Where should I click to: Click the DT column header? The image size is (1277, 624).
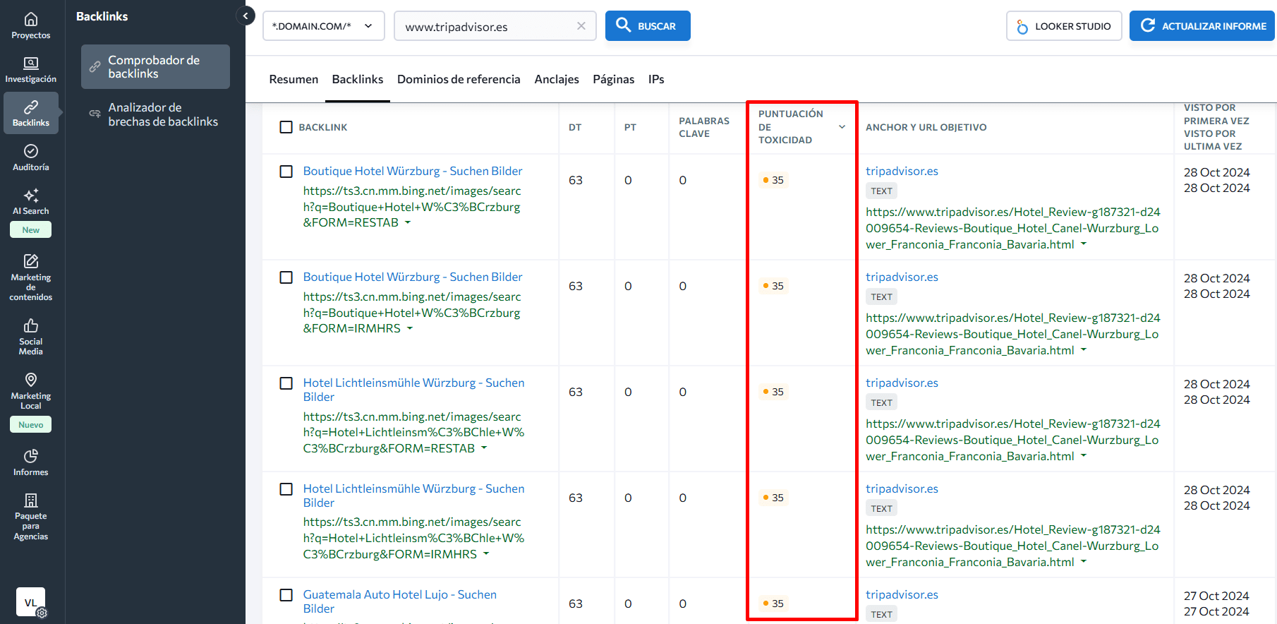point(575,127)
